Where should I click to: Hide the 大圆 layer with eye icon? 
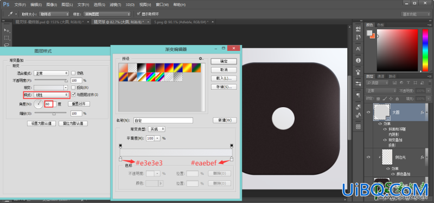click(368, 112)
